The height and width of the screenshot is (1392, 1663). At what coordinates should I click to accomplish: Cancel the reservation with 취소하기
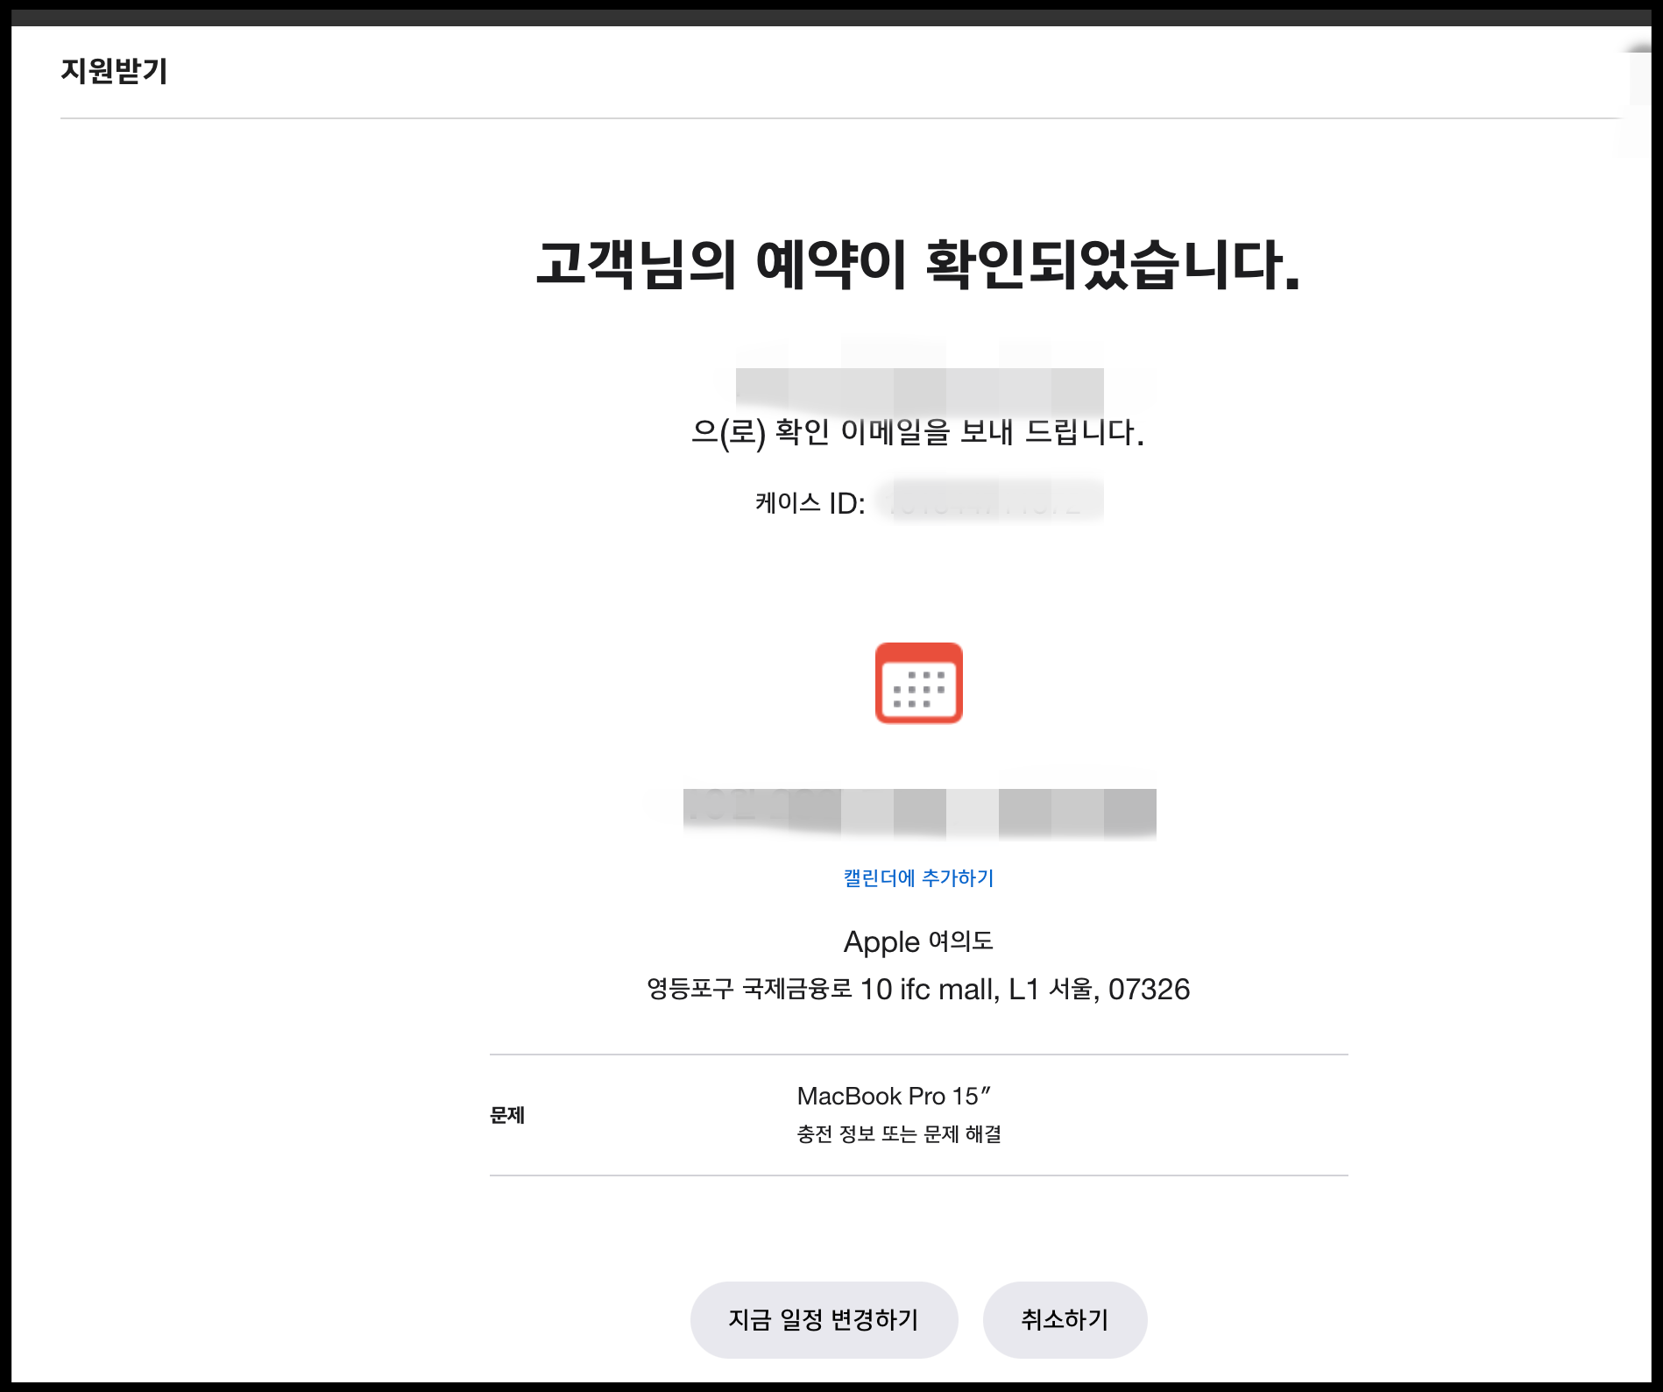(1065, 1319)
